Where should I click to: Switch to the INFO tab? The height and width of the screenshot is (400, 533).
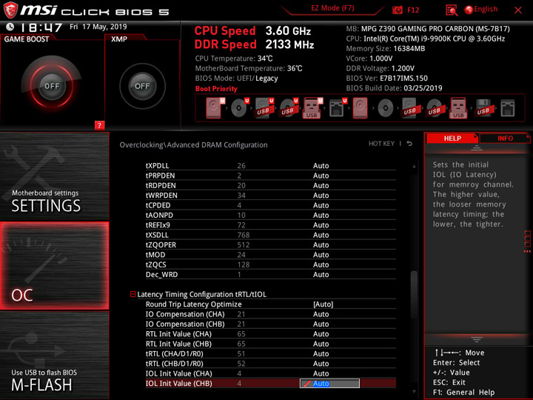pos(505,139)
